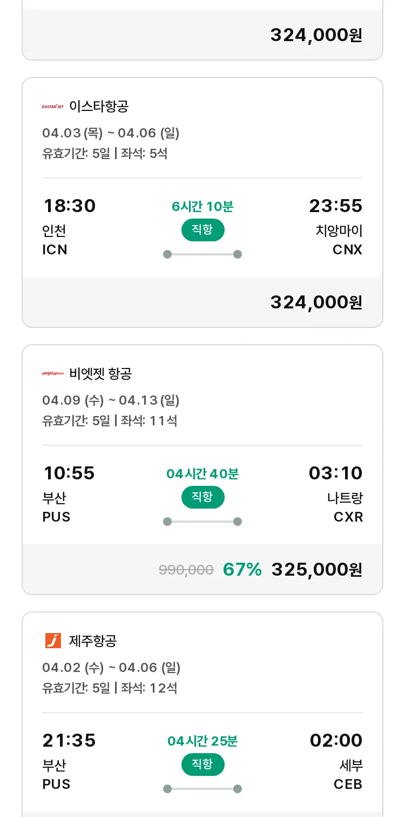Select the 직항 badge on the Busan–Nha Trang flight

click(x=202, y=497)
